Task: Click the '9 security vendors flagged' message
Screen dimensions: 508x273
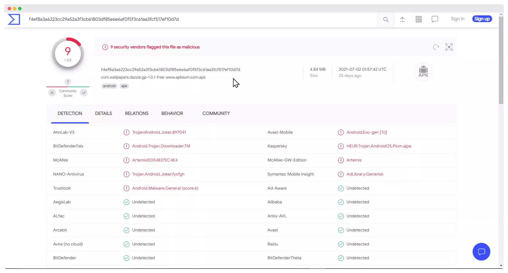Action: [155, 47]
